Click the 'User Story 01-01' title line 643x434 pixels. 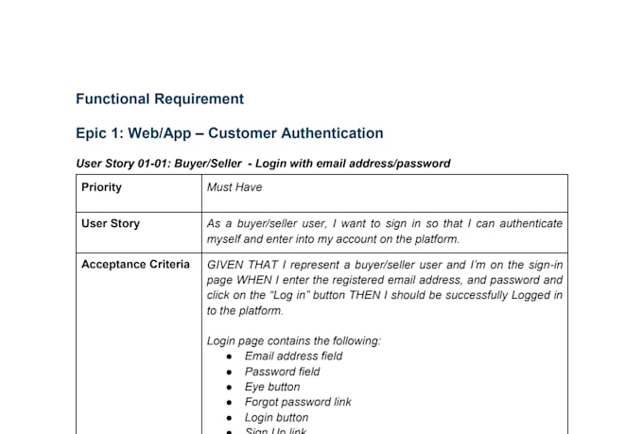pyautogui.click(x=263, y=164)
